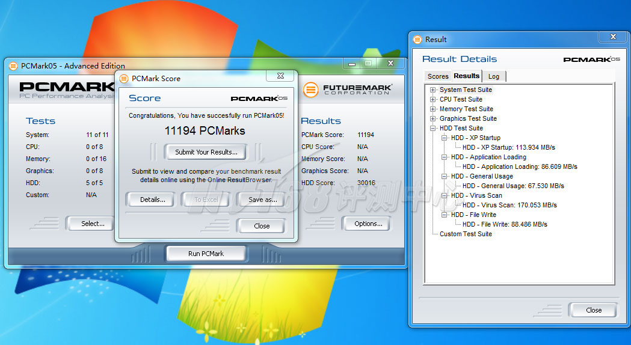631x345 pixels.
Task: Expand the Graphics Test Suite node
Action: coord(432,118)
